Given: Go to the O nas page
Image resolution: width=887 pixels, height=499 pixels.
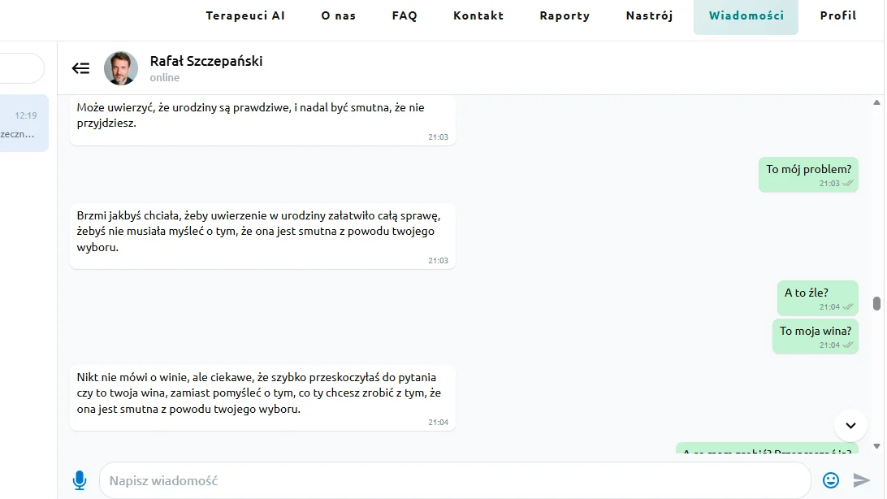Looking at the screenshot, I should pos(339,15).
